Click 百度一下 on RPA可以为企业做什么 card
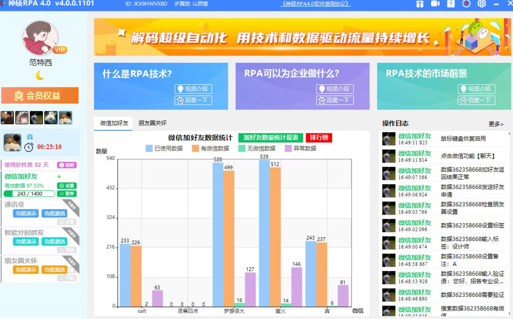The height and width of the screenshot is (319, 513). click(335, 100)
